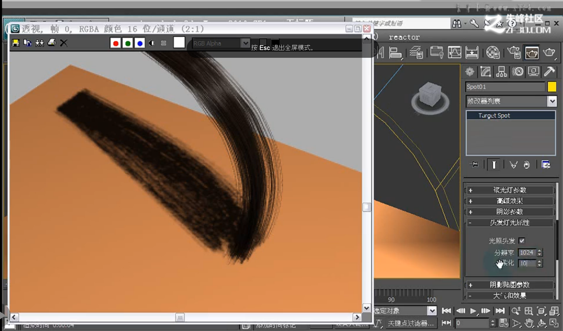The image size is (563, 331).
Task: Go to the start frame
Action: [446, 311]
